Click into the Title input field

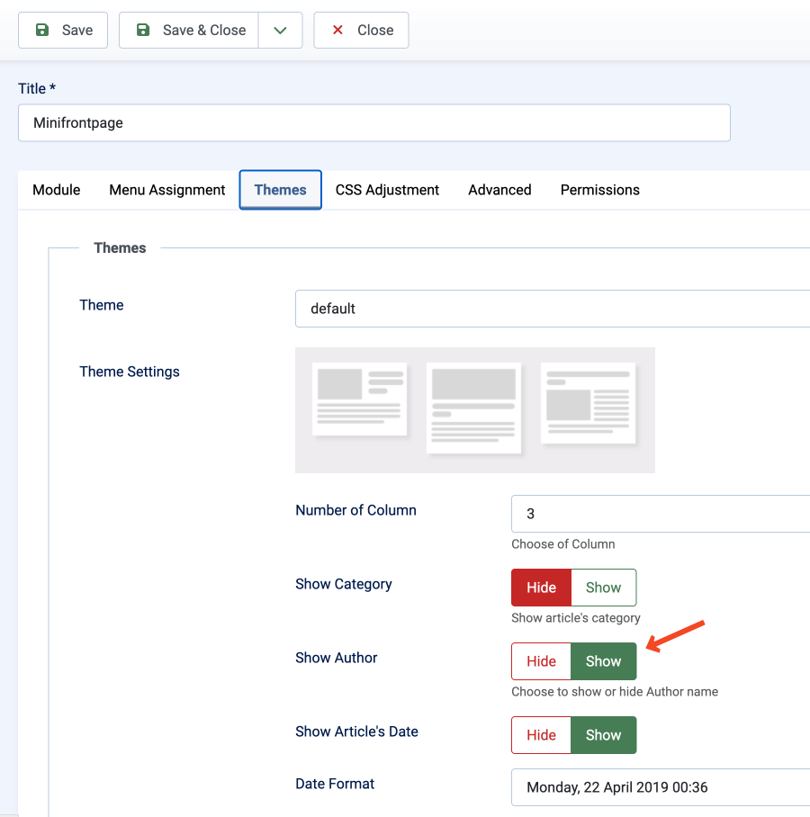tap(373, 123)
